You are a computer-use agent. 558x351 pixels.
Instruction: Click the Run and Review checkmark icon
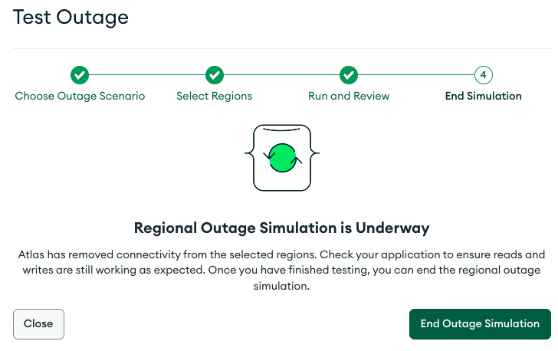(349, 75)
